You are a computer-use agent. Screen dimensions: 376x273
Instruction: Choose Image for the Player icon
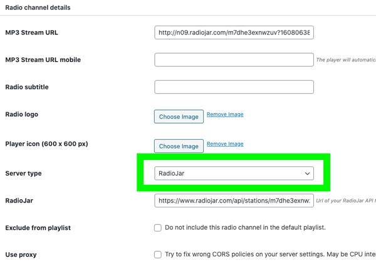coord(179,146)
